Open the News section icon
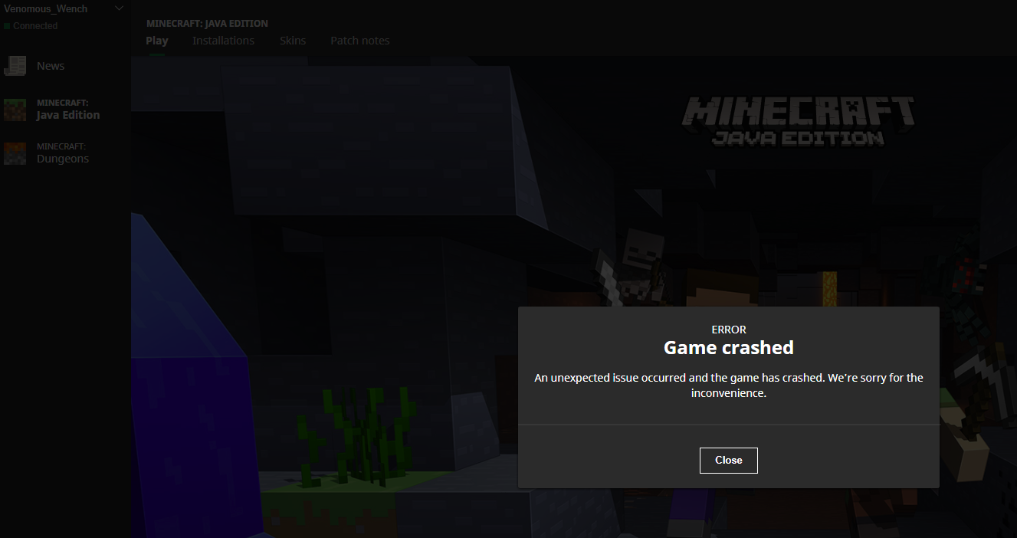1017x538 pixels. coord(15,67)
